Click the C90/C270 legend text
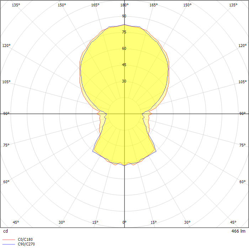Viewport: 249px width, 249px height. (26, 244)
